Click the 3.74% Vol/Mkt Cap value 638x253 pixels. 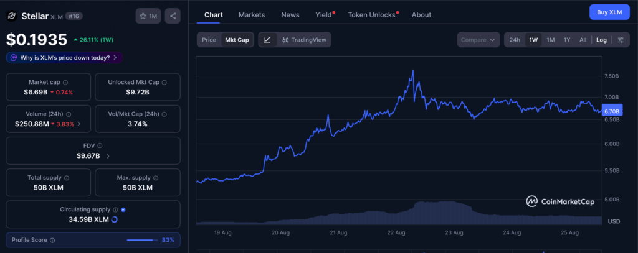[138, 124]
